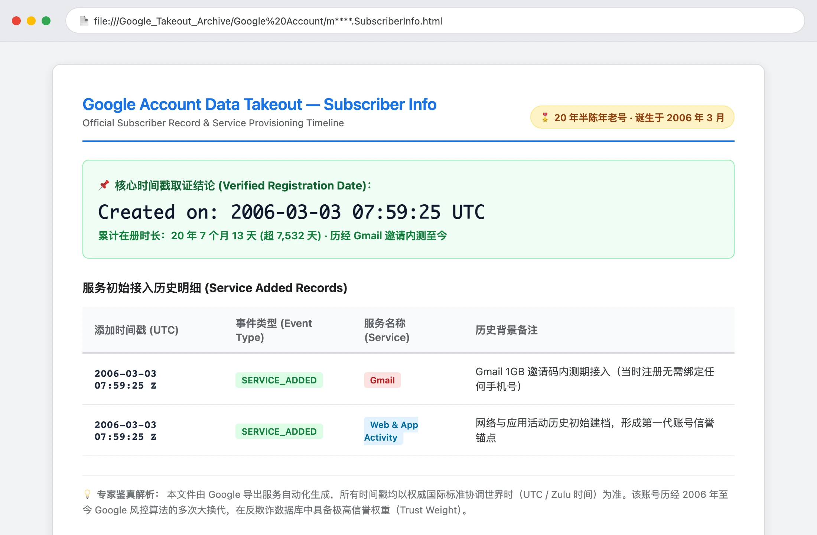This screenshot has width=817, height=535.
Task: Click the 添加时间戳 (UTC) column header
Action: pos(136,330)
